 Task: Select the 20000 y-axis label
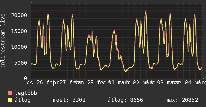point(19,15)
